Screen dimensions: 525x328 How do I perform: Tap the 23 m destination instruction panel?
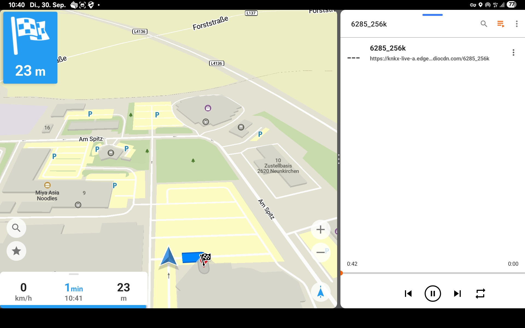(30, 48)
